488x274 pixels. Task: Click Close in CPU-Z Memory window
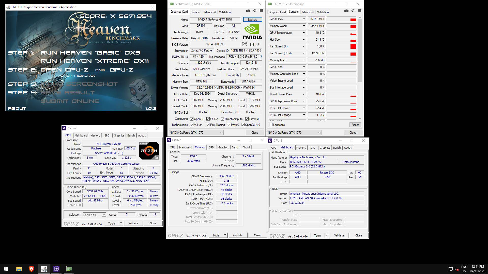[x=257, y=235]
